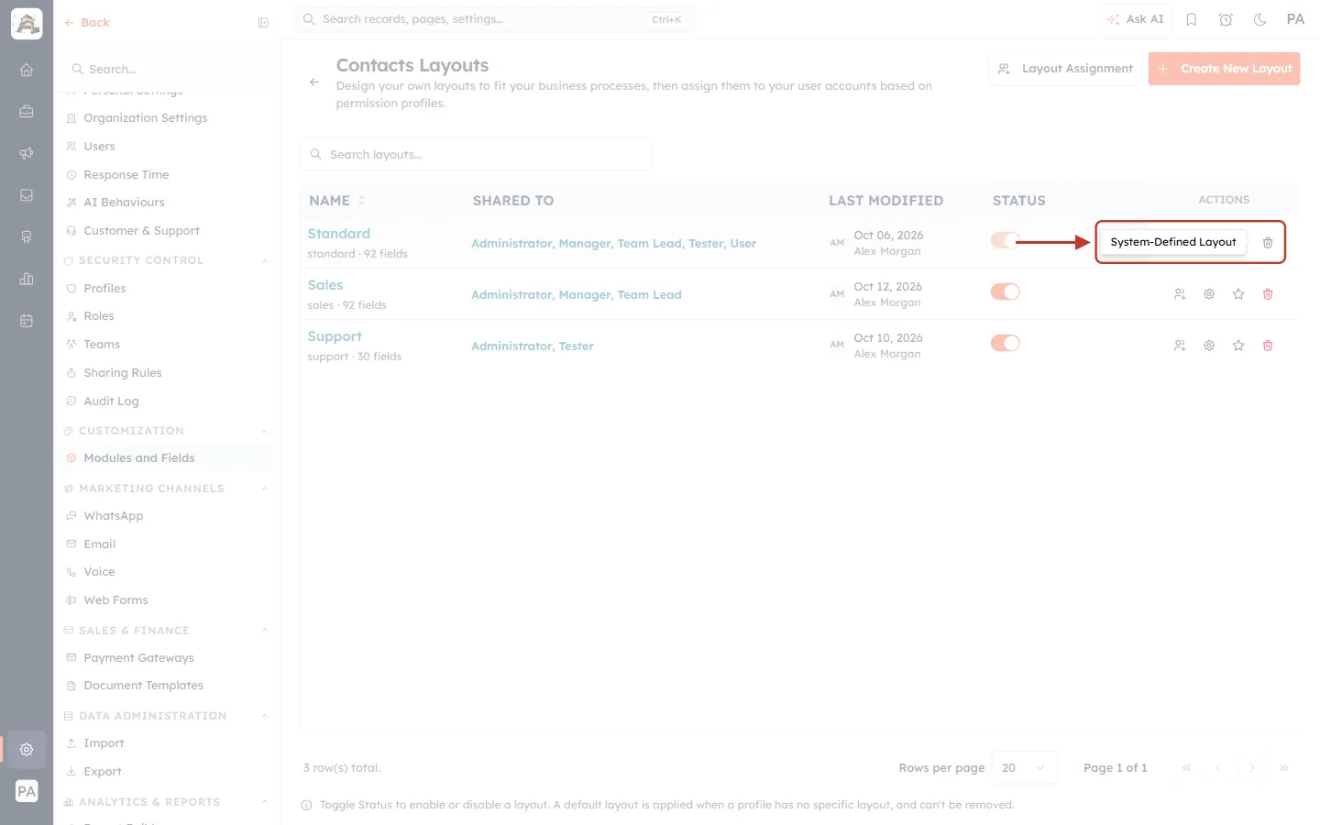
Task: Collapse the Security Control section
Action: pos(265,260)
